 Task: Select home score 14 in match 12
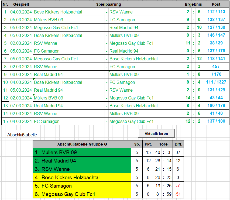coord(188,98)
